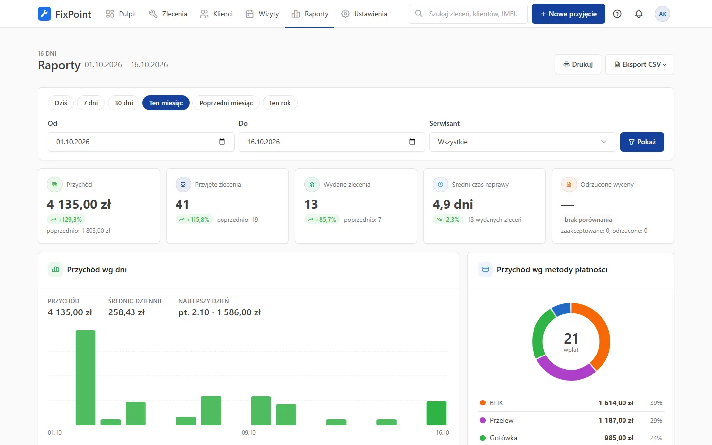The image size is (712, 445).
Task: Open calendar picker for Do date
Action: [412, 142]
